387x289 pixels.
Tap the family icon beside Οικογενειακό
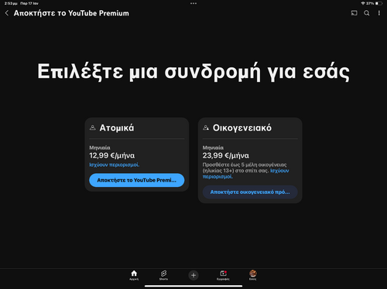point(206,127)
